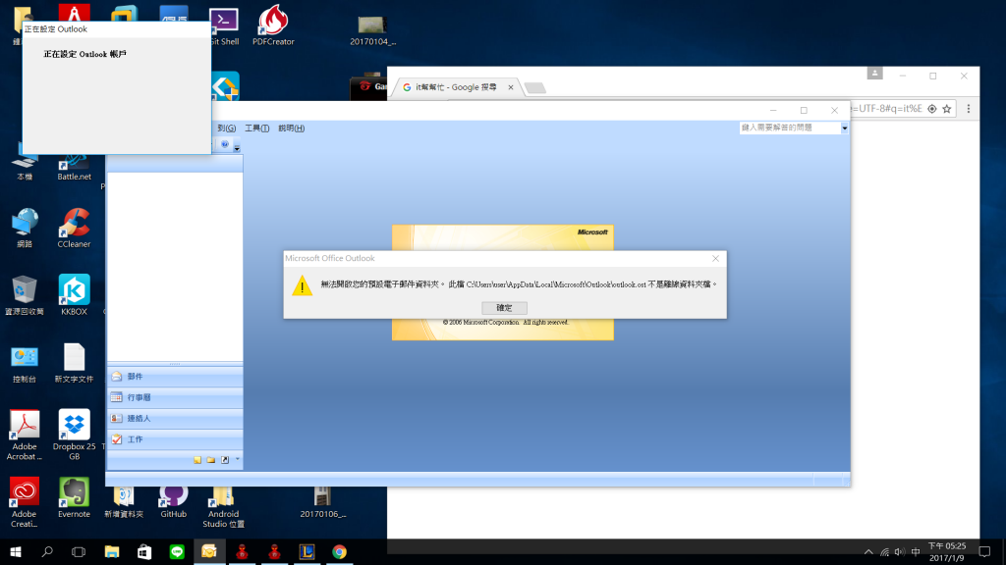The height and width of the screenshot is (565, 1006).
Task: Open the 到(G) menu in Outlook
Action: click(x=227, y=128)
